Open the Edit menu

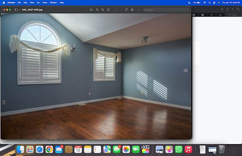[x=25, y=3]
